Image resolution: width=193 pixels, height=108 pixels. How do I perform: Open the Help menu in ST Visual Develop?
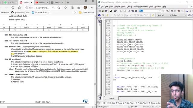164,7
